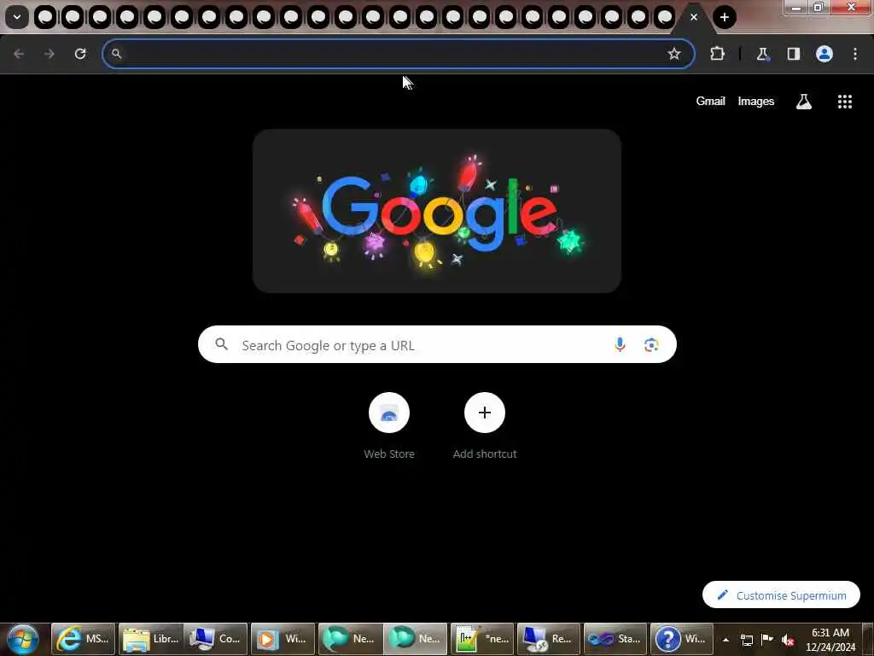Open the tab search dropdown arrow
The width and height of the screenshot is (874, 656).
point(17,17)
